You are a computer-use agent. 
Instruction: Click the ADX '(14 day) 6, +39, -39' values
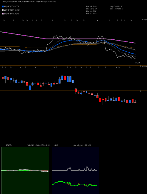[82, 145]
